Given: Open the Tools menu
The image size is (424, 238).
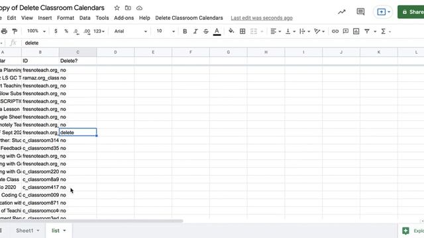Looking at the screenshot, I should [102, 18].
